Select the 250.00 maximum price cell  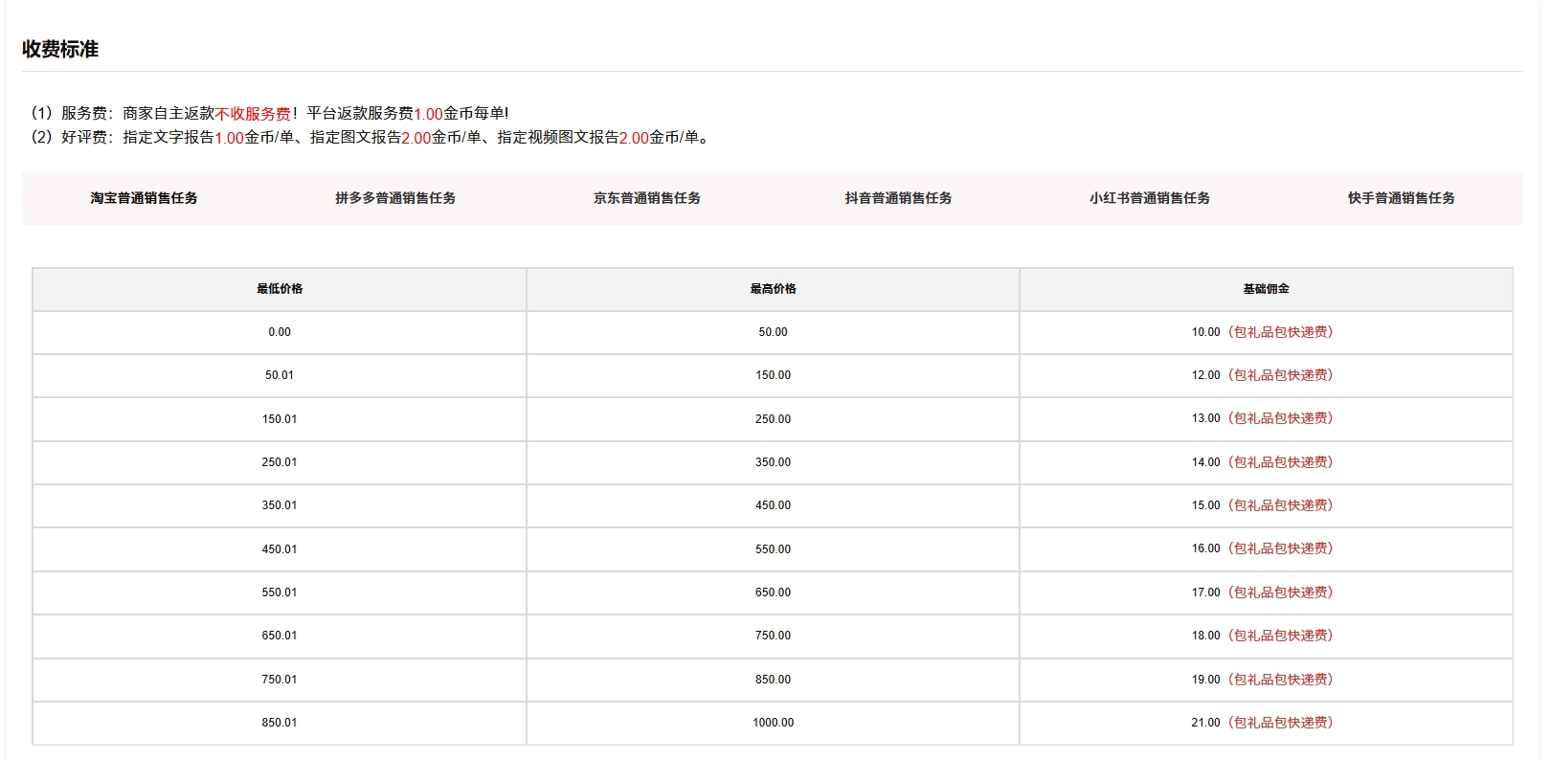click(x=773, y=419)
